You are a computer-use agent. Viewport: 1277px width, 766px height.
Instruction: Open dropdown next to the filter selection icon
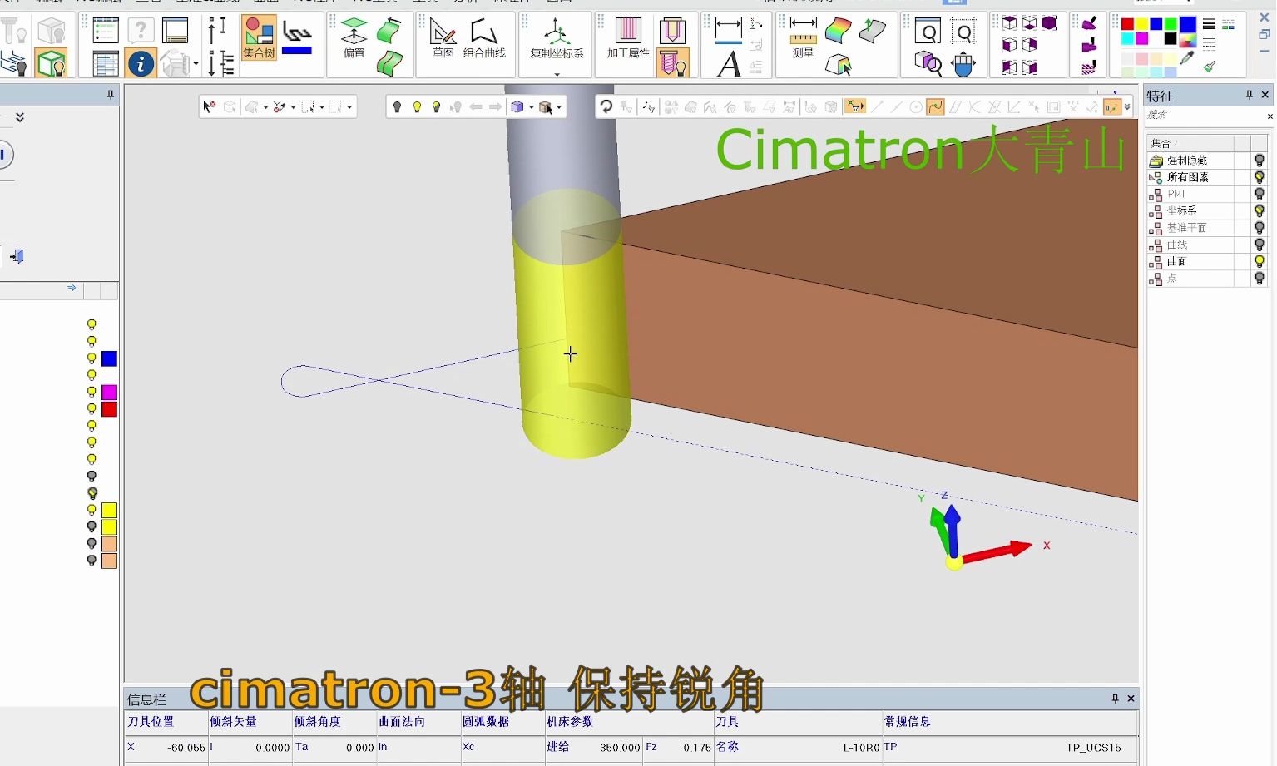(293, 107)
